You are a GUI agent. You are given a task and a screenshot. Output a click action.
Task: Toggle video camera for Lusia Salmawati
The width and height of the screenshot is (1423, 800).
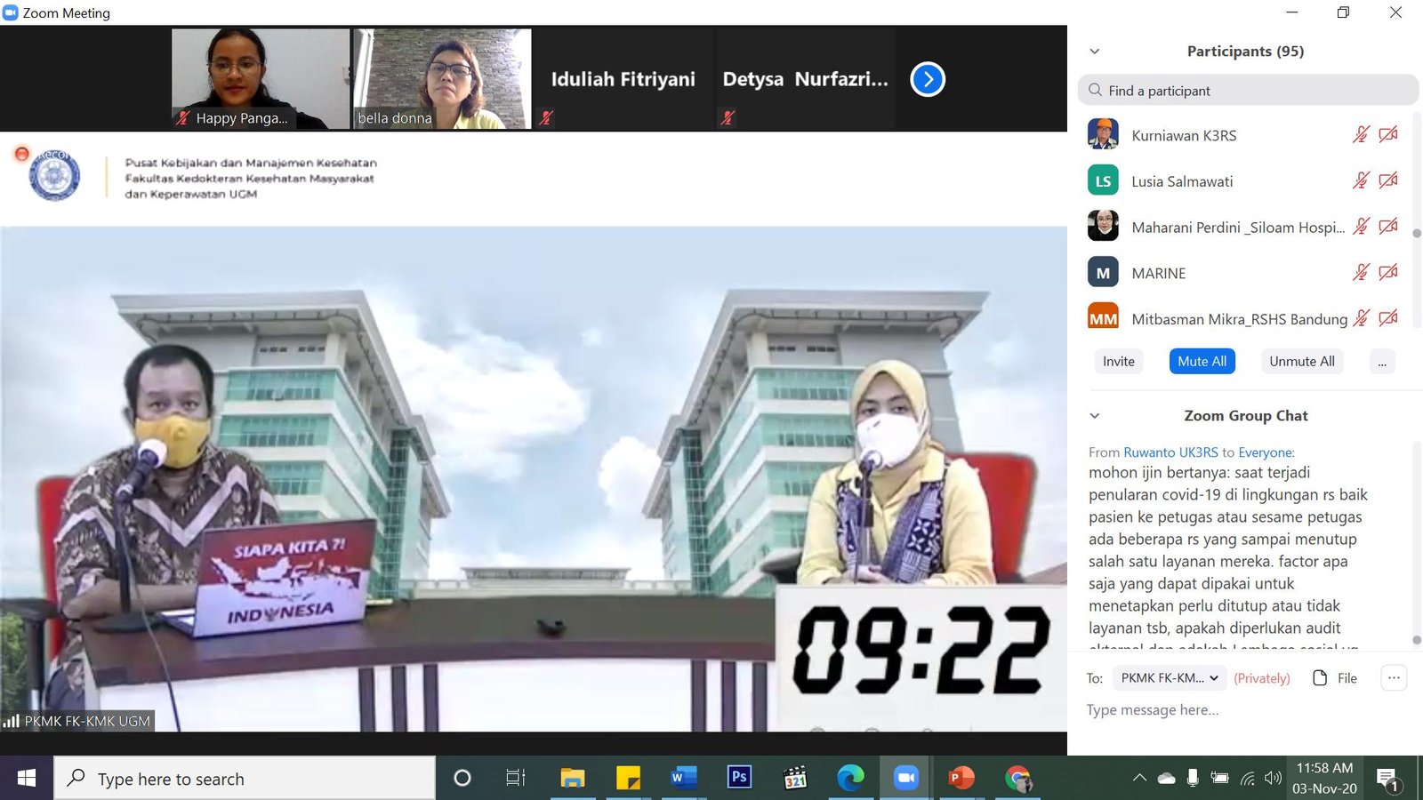point(1387,180)
